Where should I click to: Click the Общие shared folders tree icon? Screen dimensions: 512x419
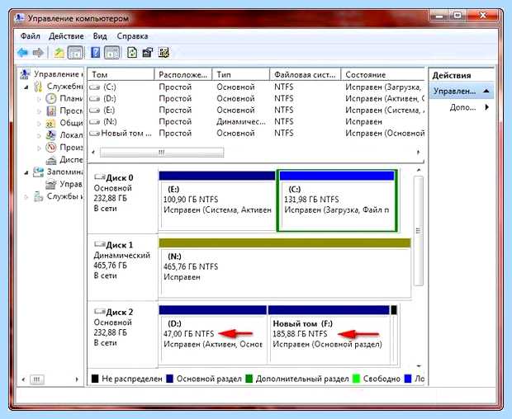[x=50, y=123]
